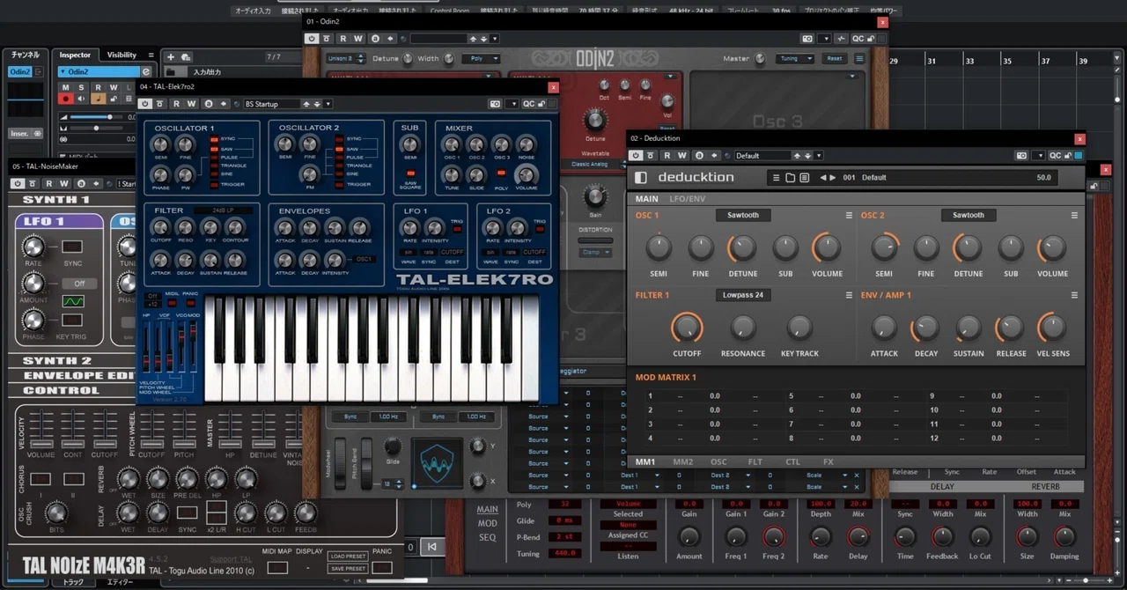Toggle Odin2 plugin window power button

(x=311, y=39)
